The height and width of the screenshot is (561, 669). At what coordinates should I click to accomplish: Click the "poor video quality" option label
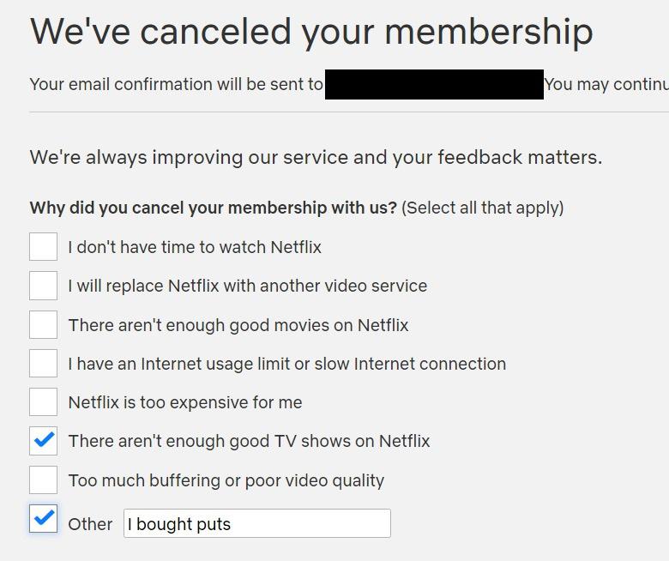(226, 480)
